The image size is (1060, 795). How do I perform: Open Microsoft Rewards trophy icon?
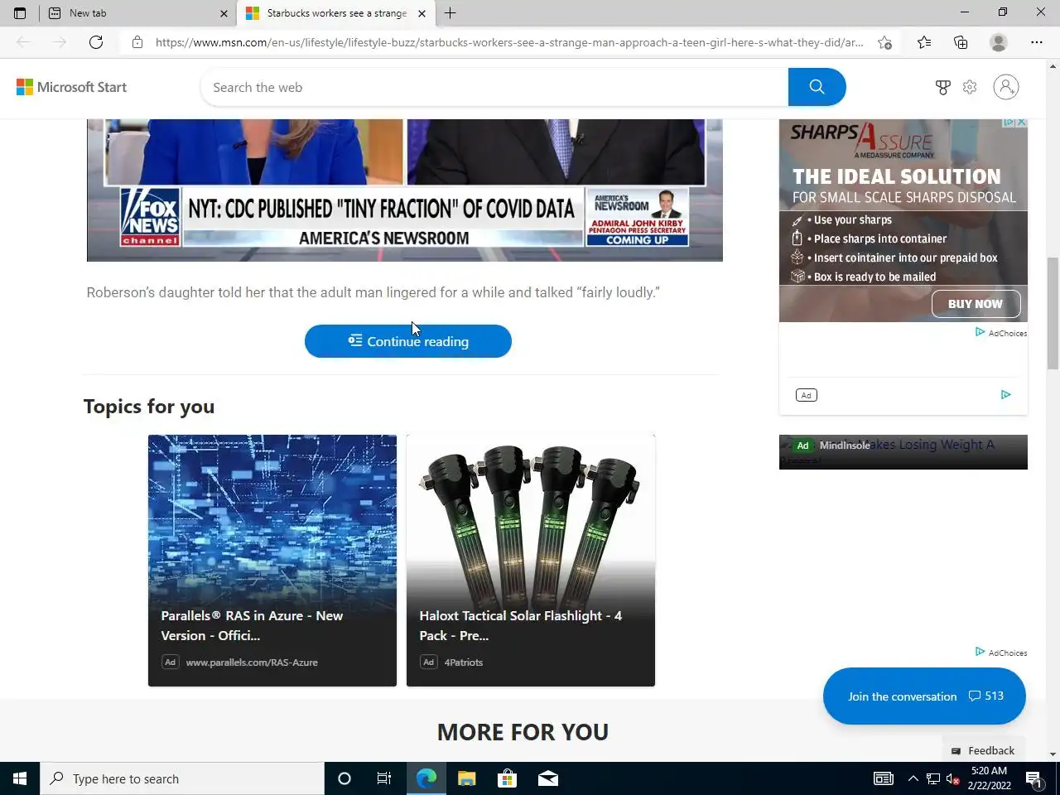pos(942,87)
